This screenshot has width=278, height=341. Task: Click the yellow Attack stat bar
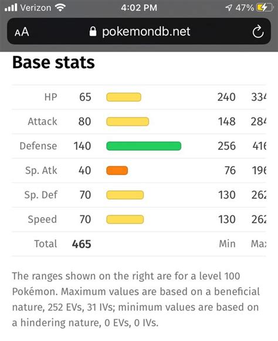[128, 121]
